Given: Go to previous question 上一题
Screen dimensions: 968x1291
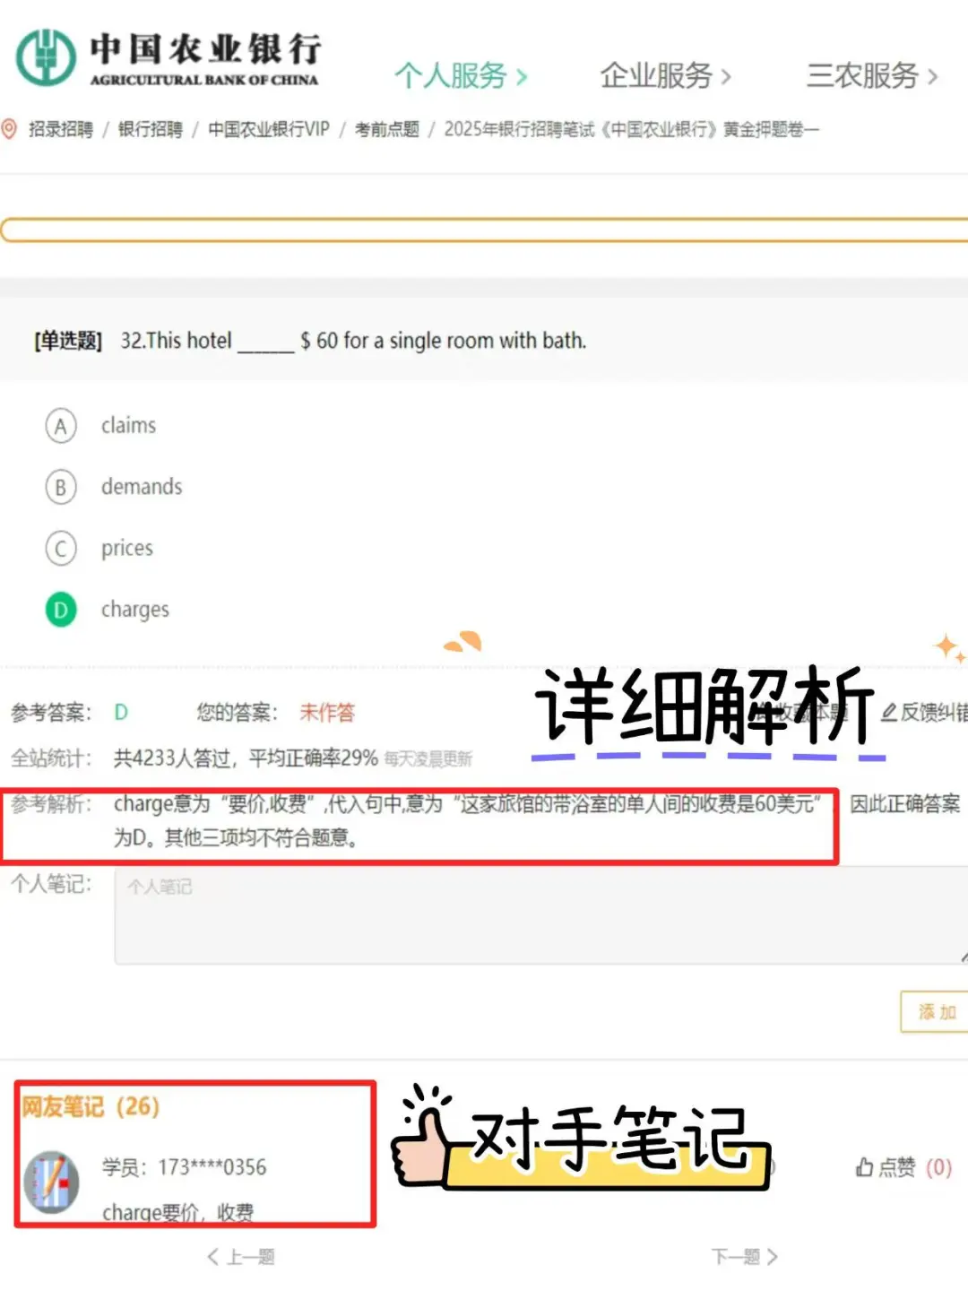Looking at the screenshot, I should (241, 1257).
